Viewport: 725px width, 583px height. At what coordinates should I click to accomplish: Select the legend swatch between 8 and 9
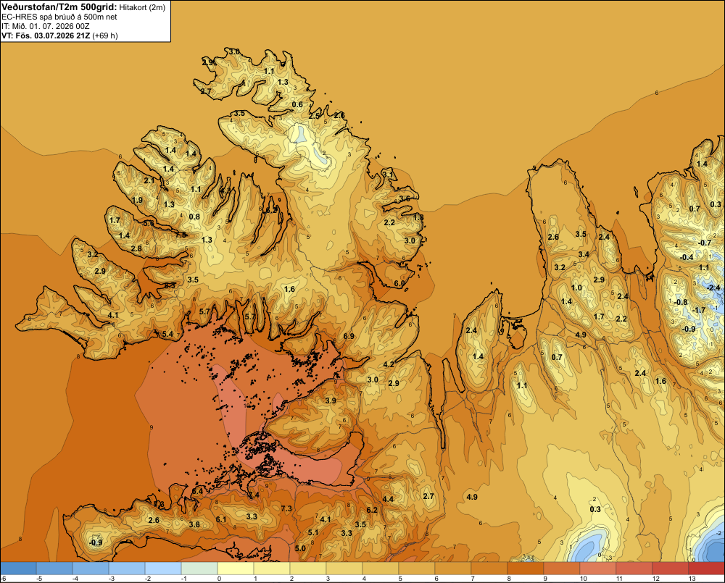(x=525, y=568)
